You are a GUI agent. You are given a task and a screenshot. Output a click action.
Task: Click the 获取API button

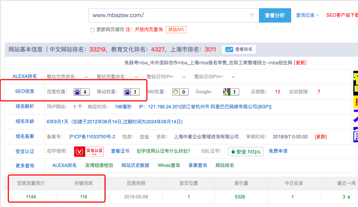click(x=176, y=29)
